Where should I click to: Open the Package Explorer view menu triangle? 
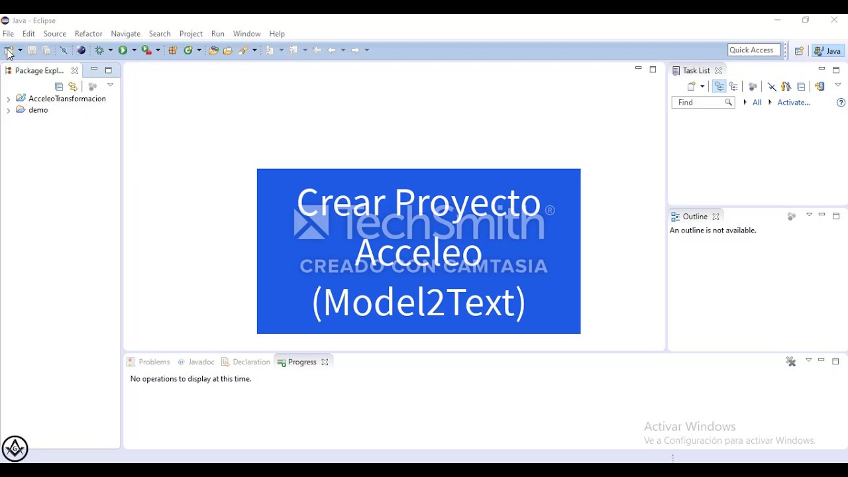click(x=111, y=85)
